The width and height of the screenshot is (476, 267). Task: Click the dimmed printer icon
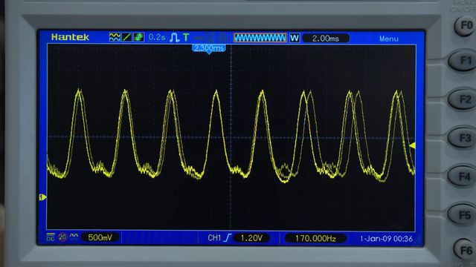pos(222,38)
